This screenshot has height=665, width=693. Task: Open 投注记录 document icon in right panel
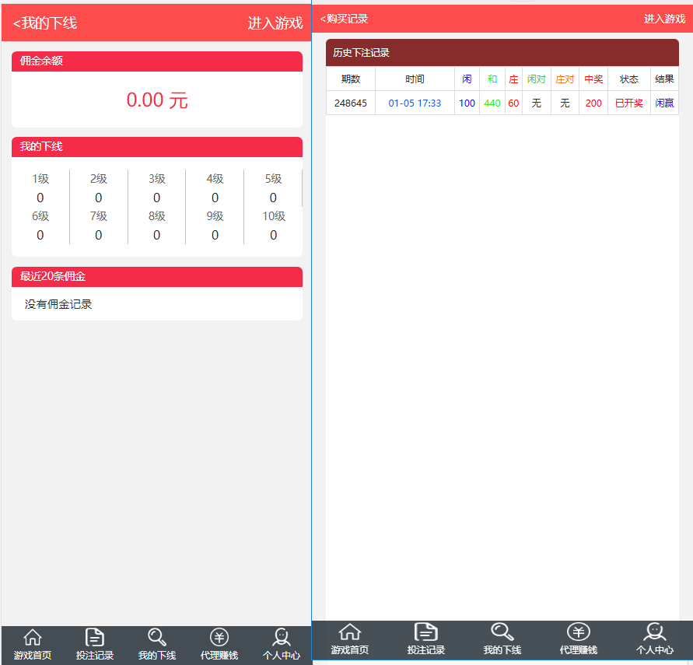click(x=426, y=632)
